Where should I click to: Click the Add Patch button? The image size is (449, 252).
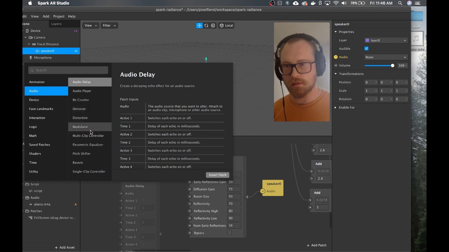point(317,245)
